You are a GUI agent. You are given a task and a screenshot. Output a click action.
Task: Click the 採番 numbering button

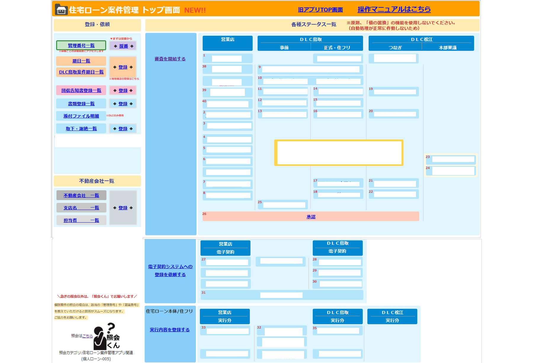[123, 46]
